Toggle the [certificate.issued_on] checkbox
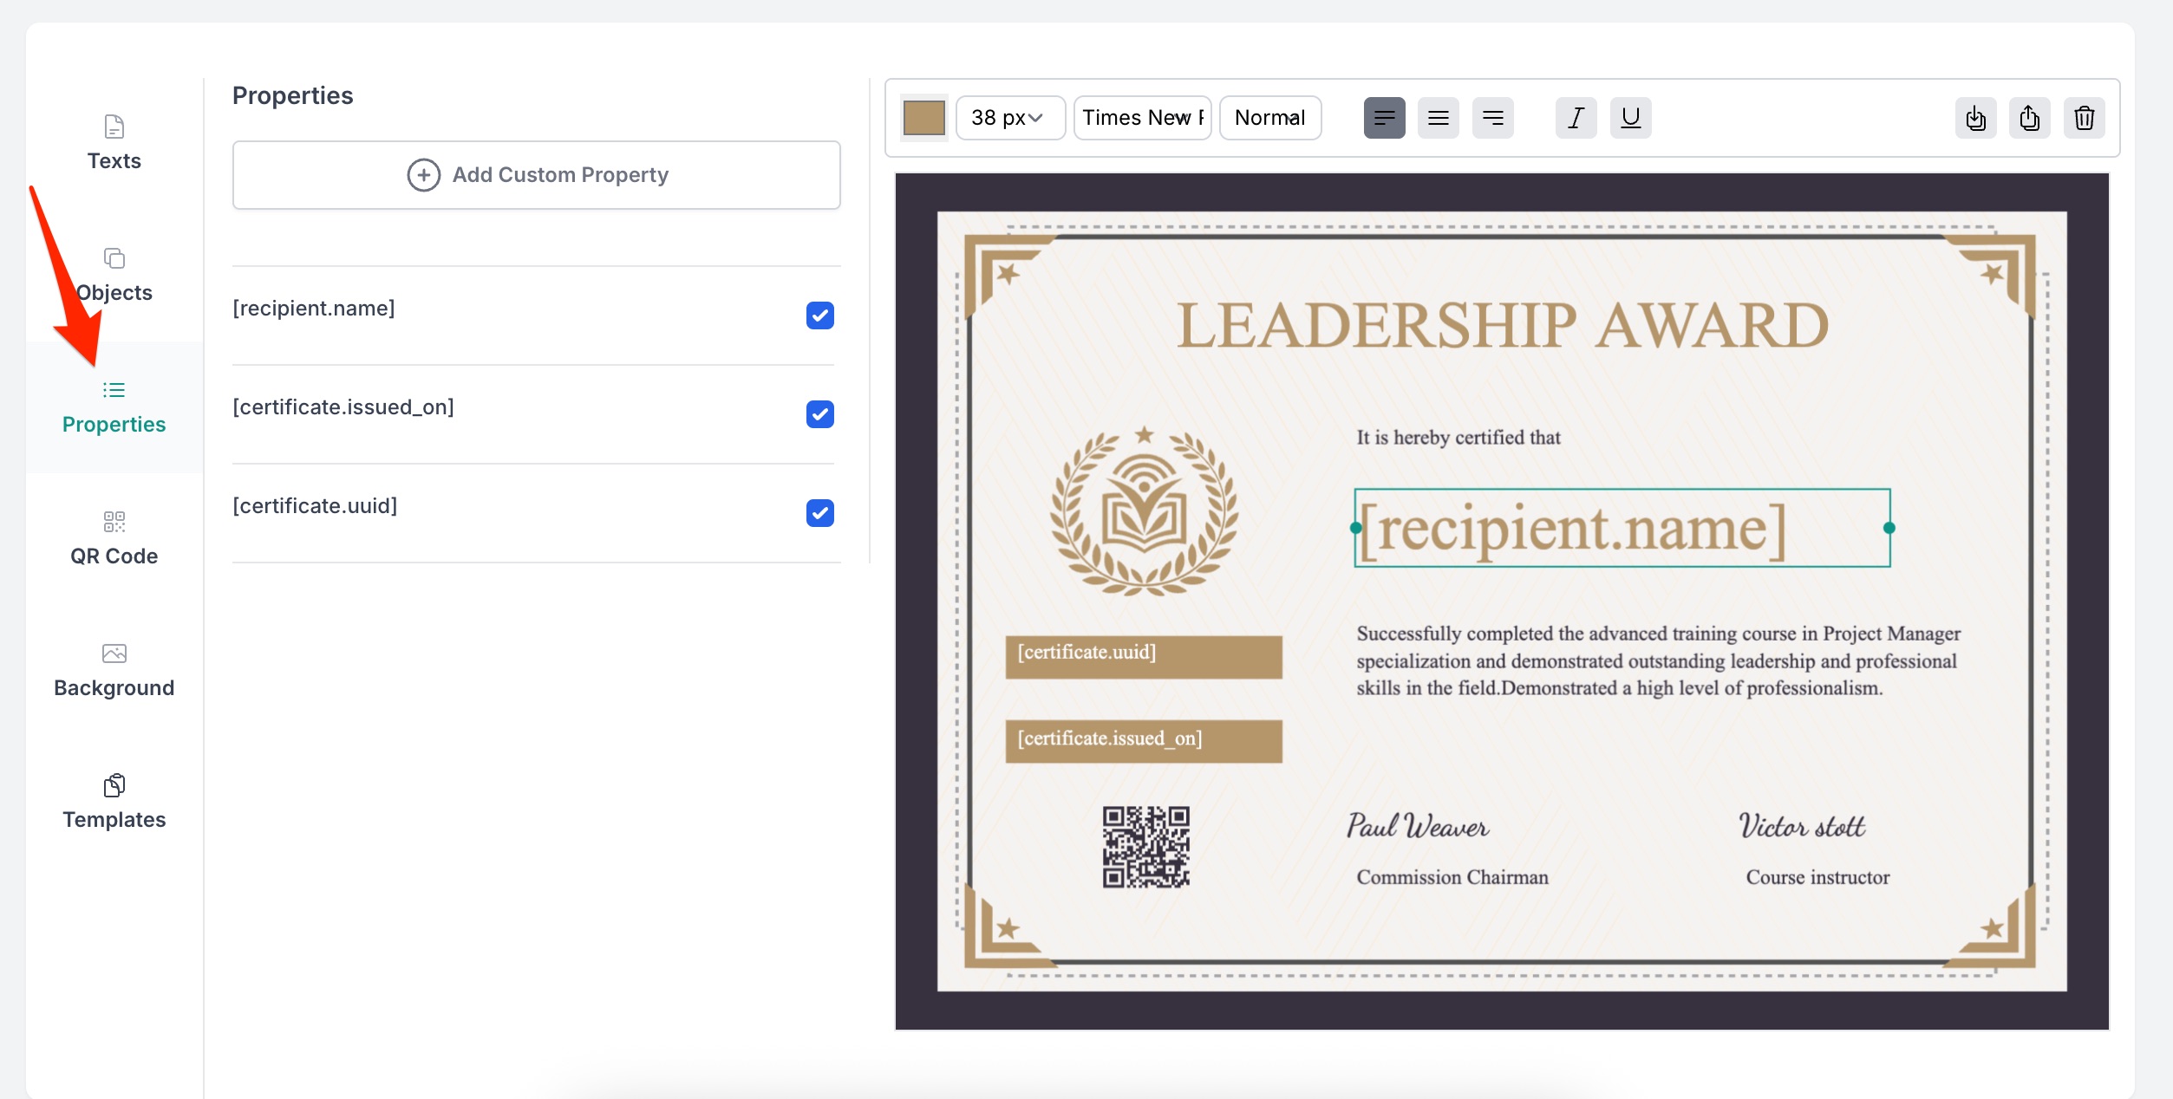This screenshot has height=1099, width=2173. 819,414
